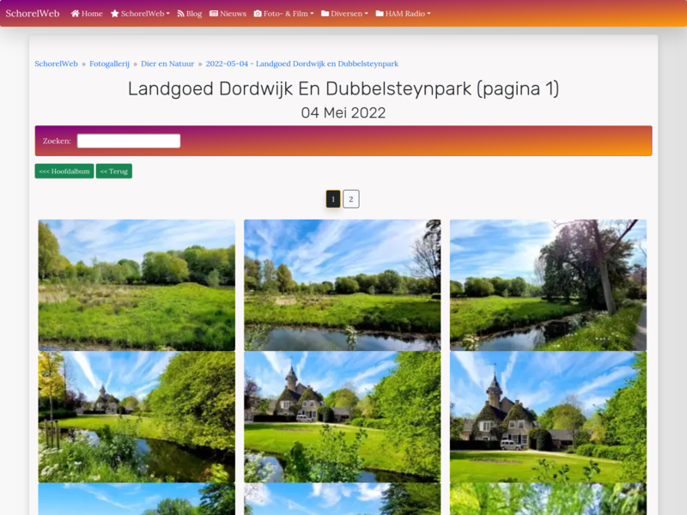The image size is (687, 515).
Task: Select pagination page 1 button
Action: click(333, 199)
